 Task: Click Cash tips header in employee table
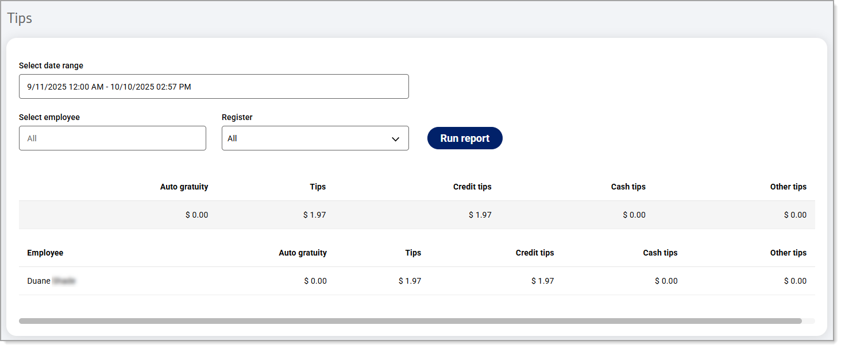pyautogui.click(x=660, y=253)
